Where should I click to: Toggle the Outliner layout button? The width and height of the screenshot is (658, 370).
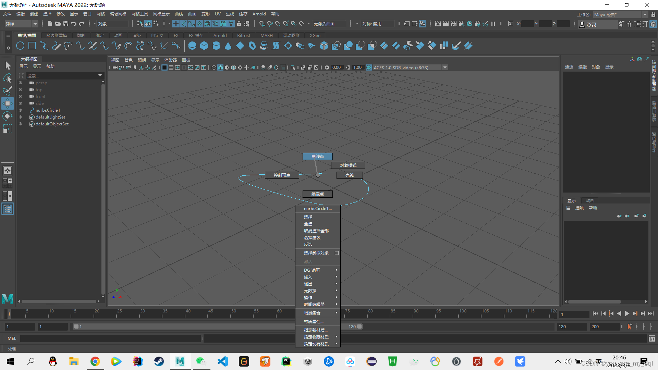(8, 209)
